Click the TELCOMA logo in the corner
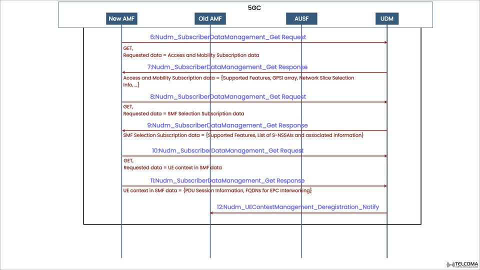Viewport: 480px width, 270px height. [x=462, y=264]
